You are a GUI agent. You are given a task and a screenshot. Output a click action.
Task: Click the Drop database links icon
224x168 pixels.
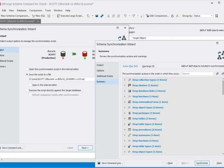[x=129, y=91]
